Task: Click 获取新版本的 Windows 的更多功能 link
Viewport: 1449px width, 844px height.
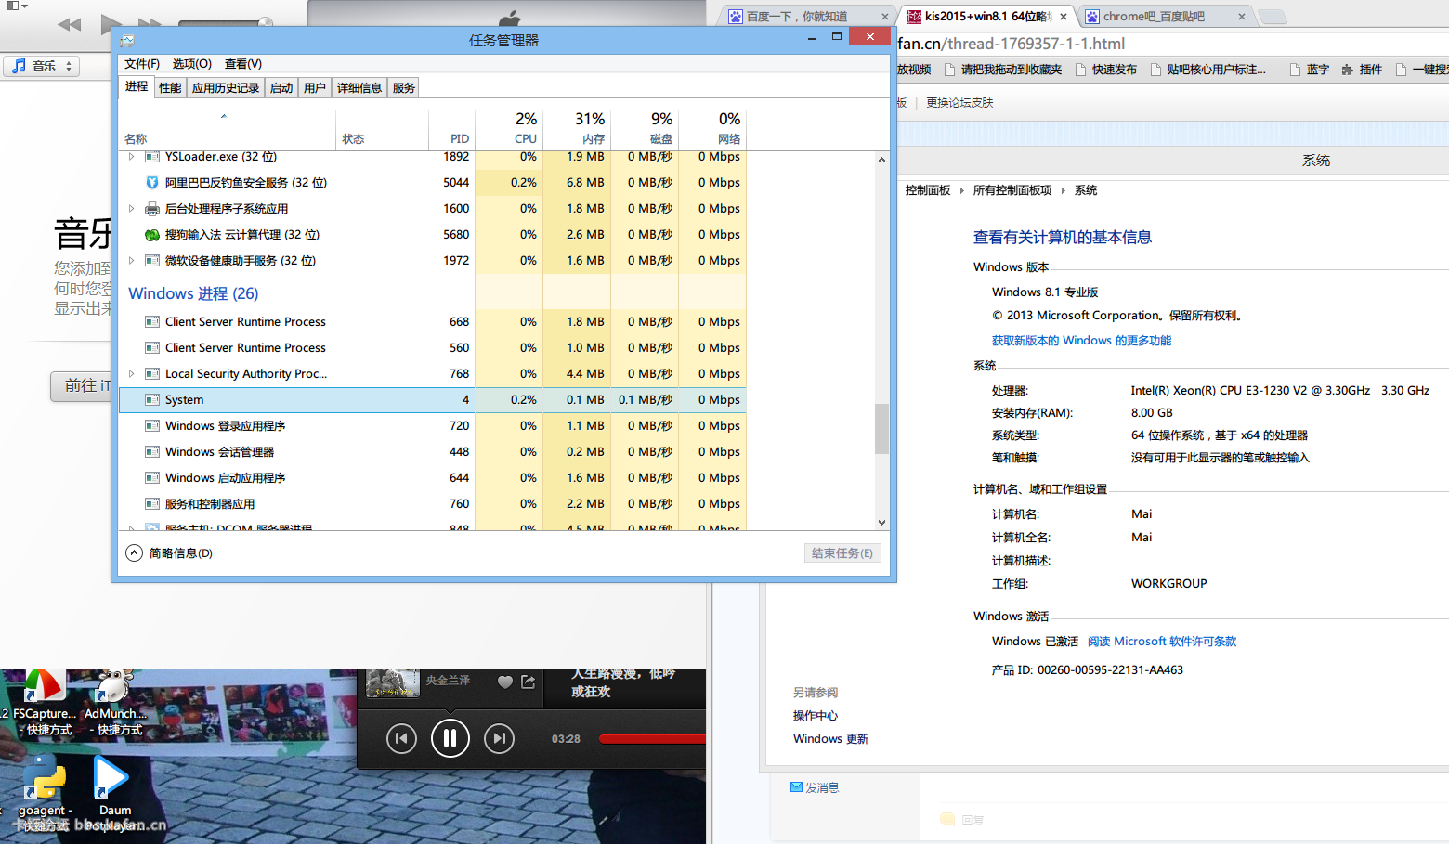Action: pos(1081,341)
